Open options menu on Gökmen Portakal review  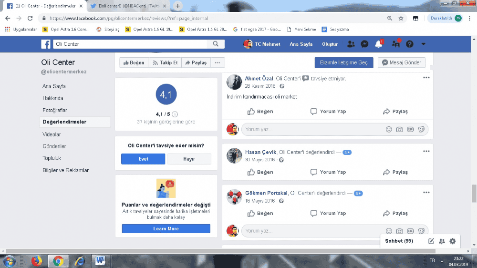tap(426, 193)
